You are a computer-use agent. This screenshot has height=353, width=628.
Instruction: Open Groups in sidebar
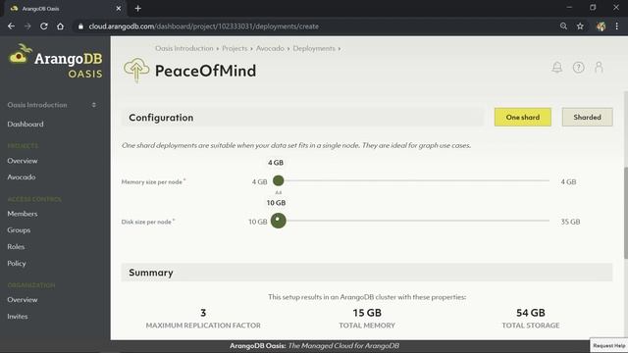[x=19, y=230]
